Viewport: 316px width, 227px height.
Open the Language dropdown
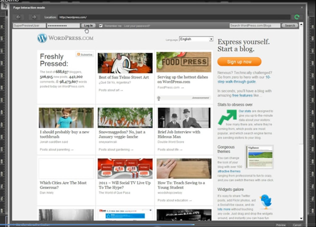[x=196, y=39]
